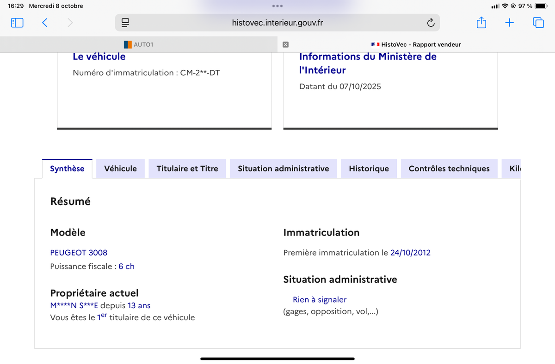Viewport: 555px width, 364px height.
Task: Tap the Le véhicule heading
Action: (x=99, y=57)
